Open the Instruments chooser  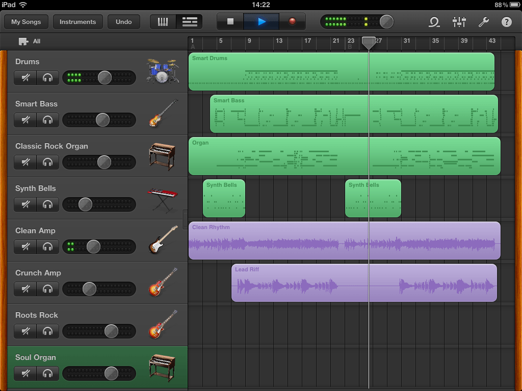coord(77,22)
